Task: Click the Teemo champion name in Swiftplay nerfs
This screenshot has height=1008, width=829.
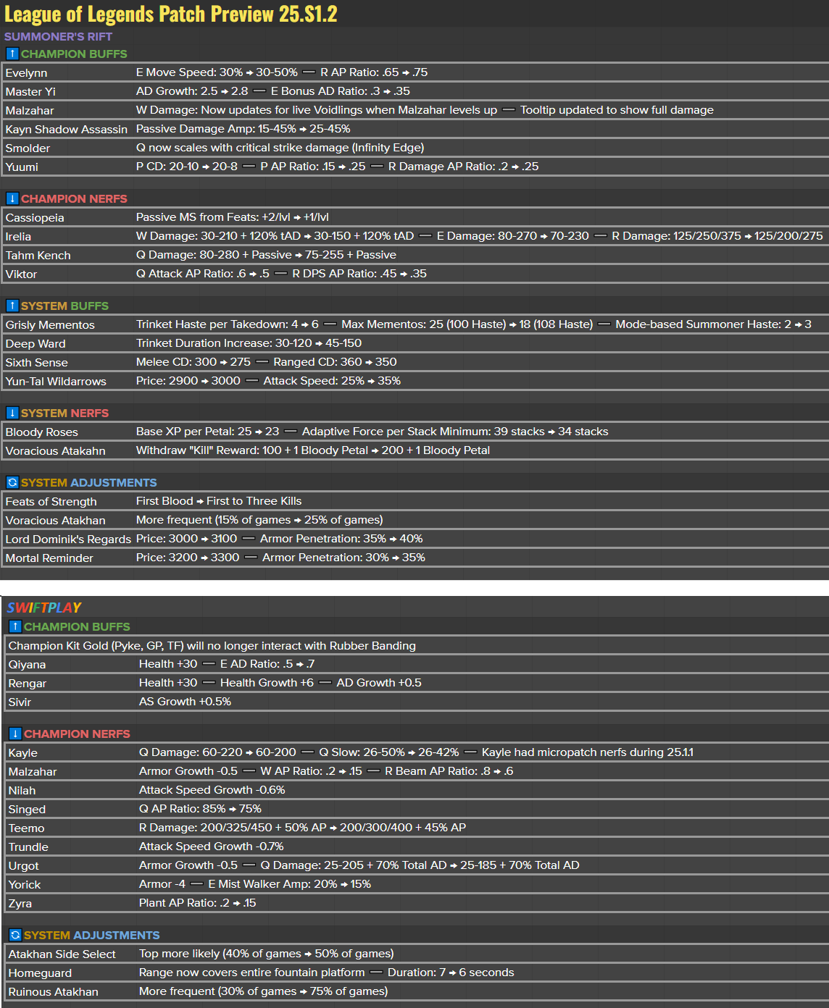Action: click(26, 828)
